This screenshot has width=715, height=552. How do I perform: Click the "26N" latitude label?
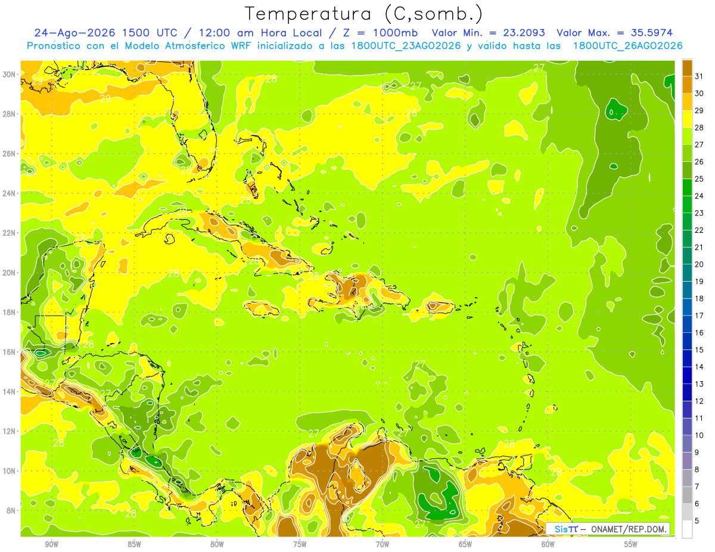9,154
